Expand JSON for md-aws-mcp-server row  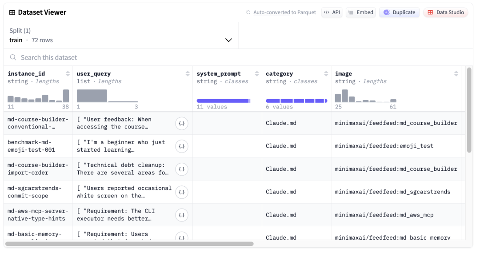(x=181, y=215)
